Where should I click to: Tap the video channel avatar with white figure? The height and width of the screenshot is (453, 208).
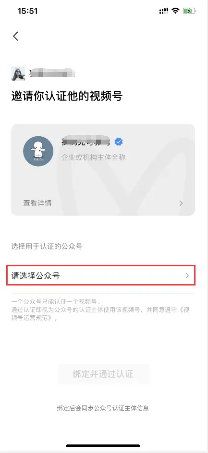38,151
